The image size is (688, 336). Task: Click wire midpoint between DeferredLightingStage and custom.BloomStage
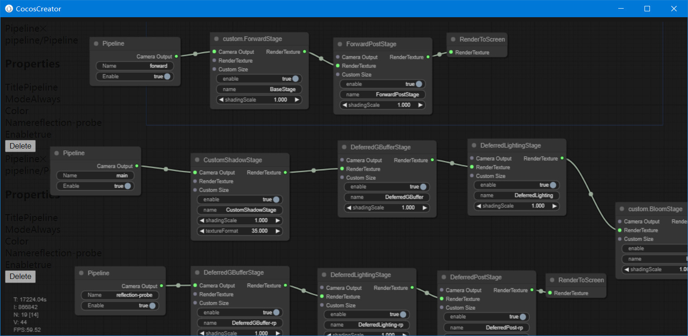pos(591,194)
